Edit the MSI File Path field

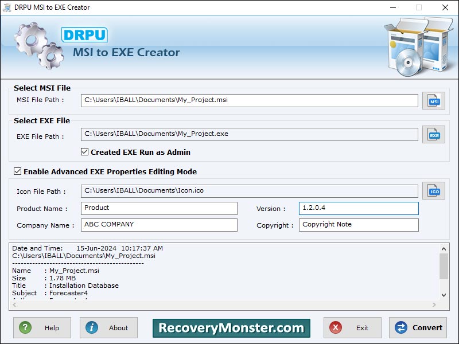[x=250, y=100]
